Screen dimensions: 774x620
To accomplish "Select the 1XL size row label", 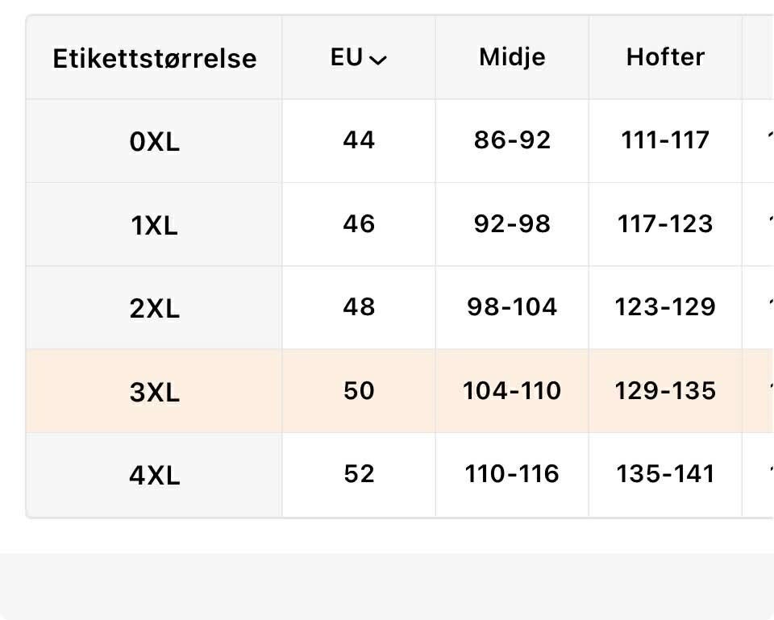I will pos(154,226).
